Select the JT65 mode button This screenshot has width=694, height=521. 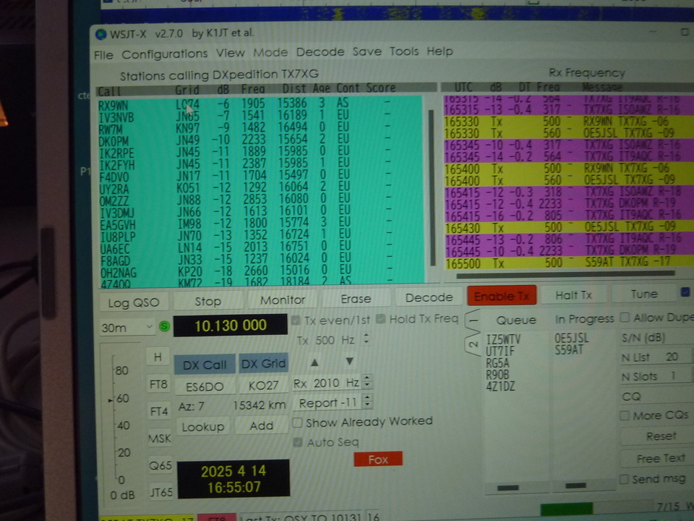160,492
